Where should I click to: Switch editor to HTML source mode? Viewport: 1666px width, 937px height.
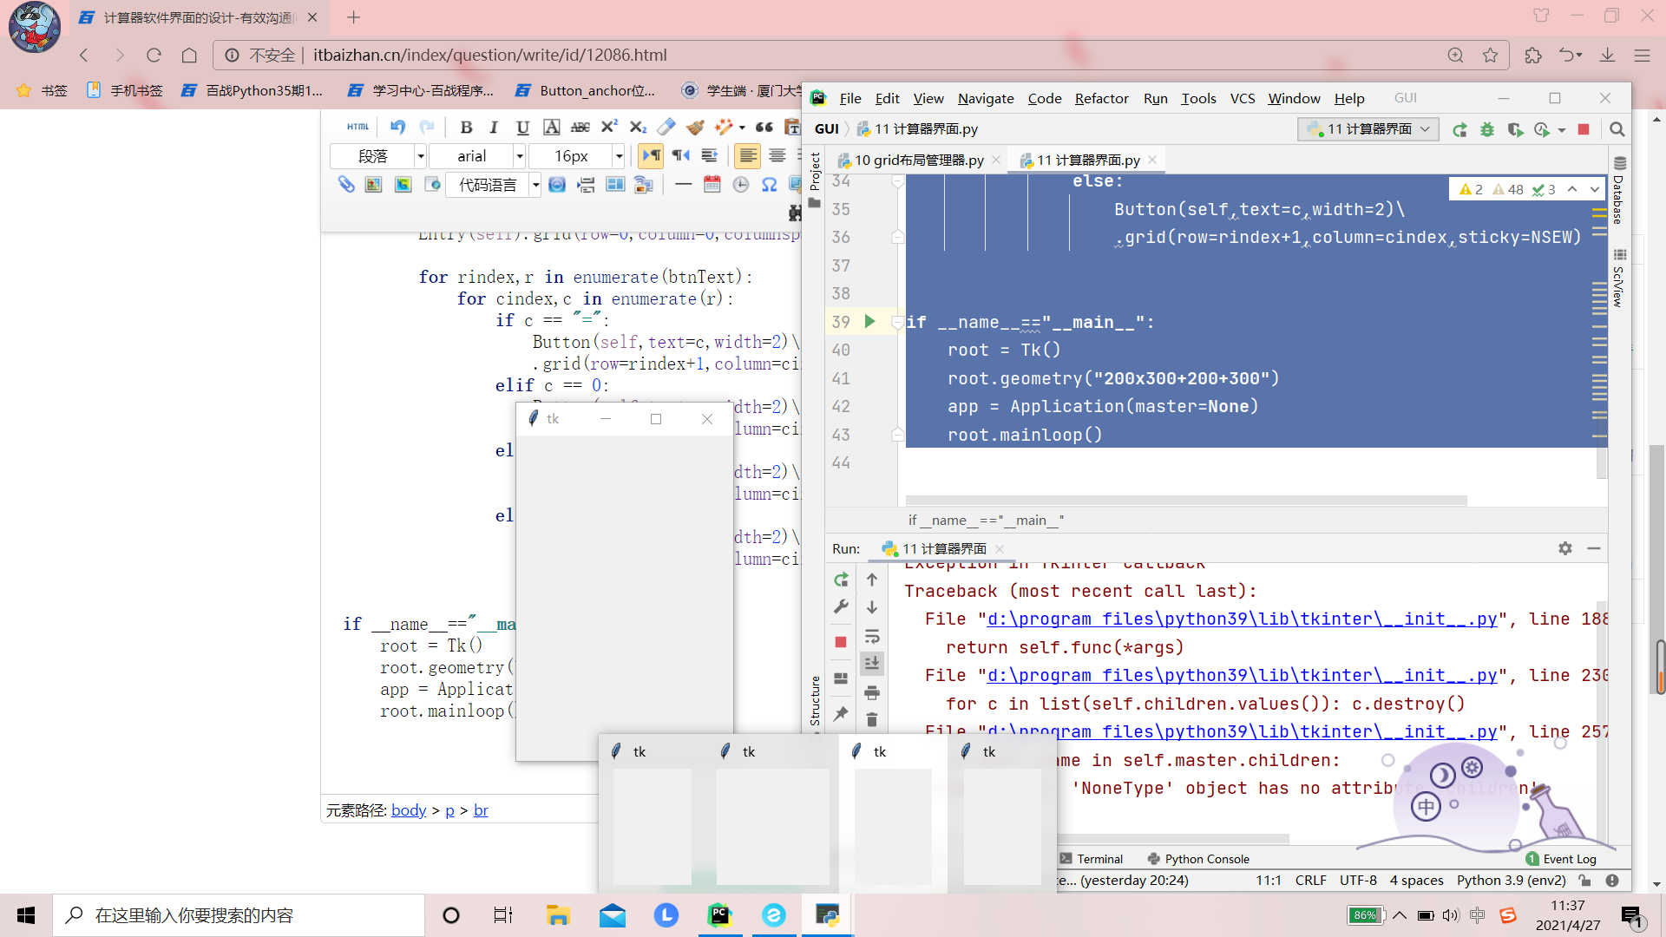point(357,127)
